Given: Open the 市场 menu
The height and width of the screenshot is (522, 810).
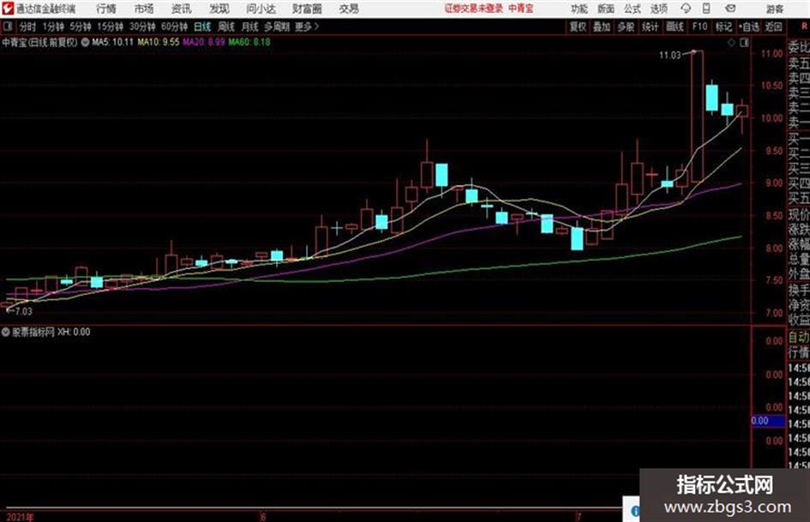Looking at the screenshot, I should coord(144,9).
